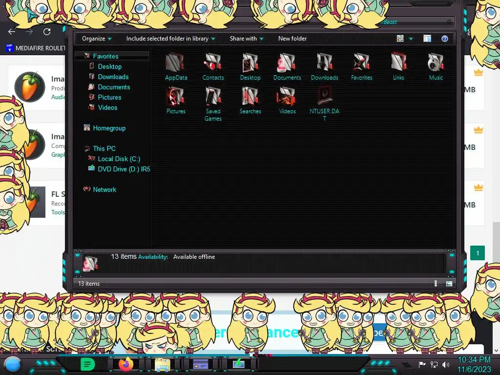Open DVD Drive (D:) in navigation pane

124,169
